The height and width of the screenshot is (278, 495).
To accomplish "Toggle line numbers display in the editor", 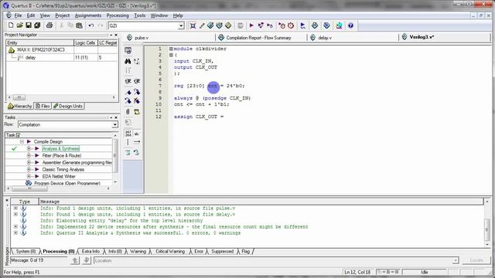I will coord(128,134).
